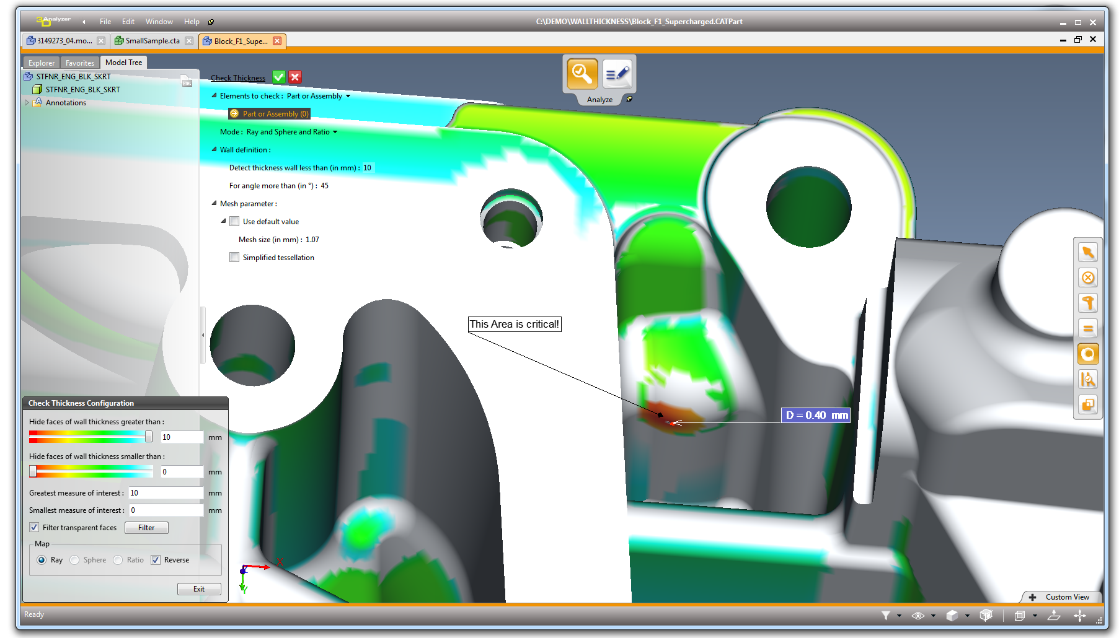Enable the Use default value checkbox
This screenshot has width=1119, height=638.
(x=234, y=221)
